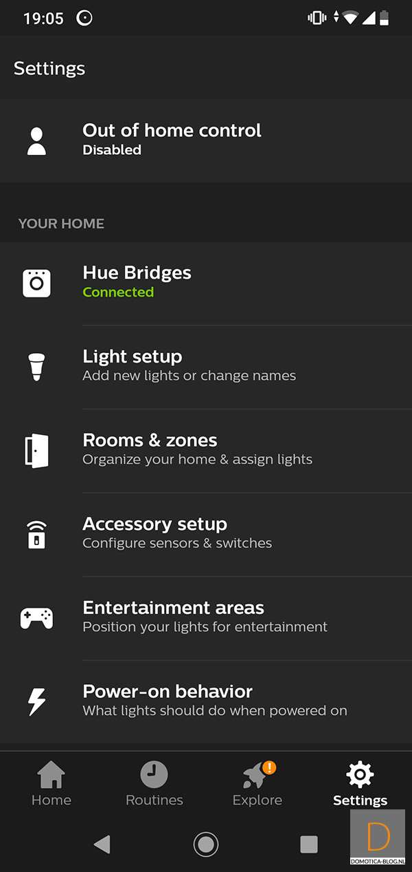This screenshot has height=872, width=412.
Task: Open Power-on behavior settings
Action: point(214,701)
